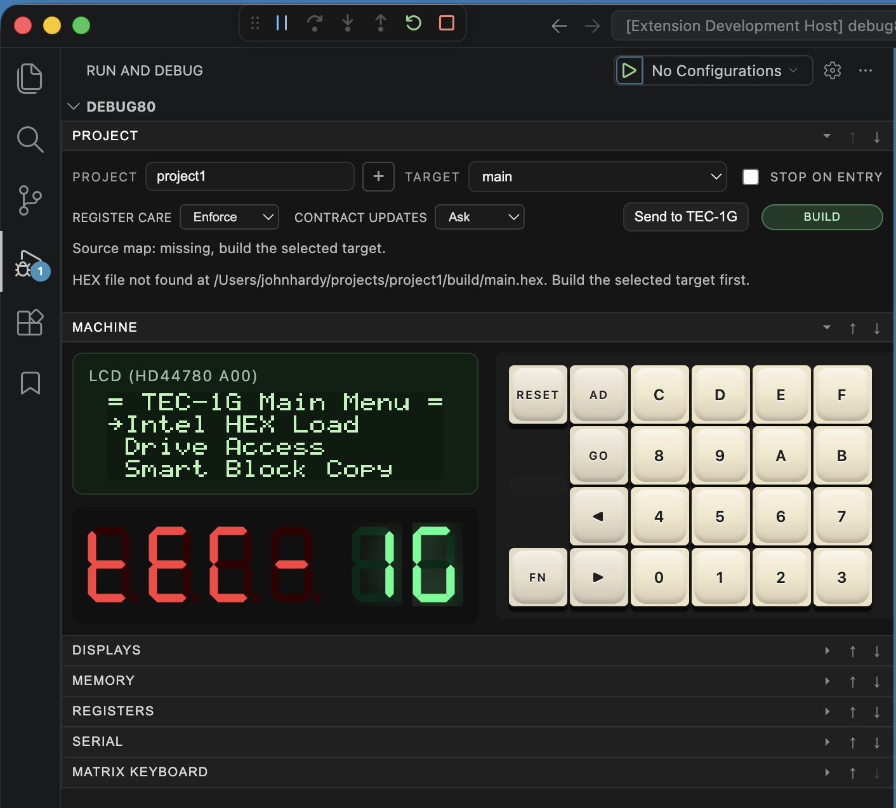Hit the AD key on keypad

(599, 394)
